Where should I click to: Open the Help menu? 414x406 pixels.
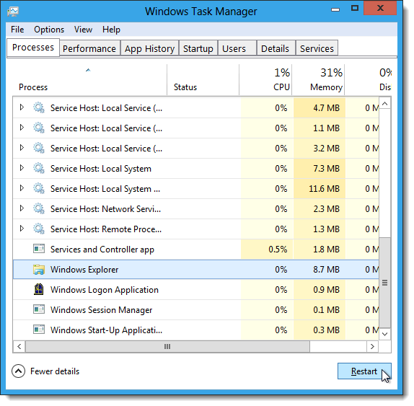[x=111, y=30]
